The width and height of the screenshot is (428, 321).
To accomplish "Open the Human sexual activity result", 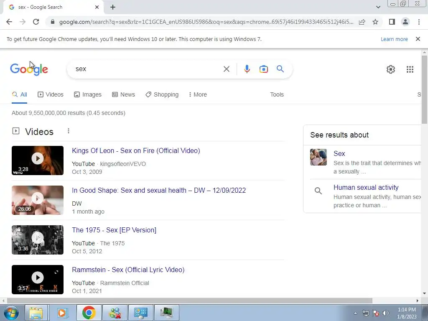I will pos(366,187).
